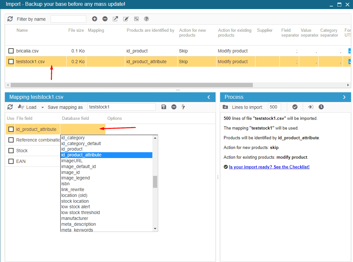The height and width of the screenshot is (262, 353).
Task: Maximize the Import window
Action: tap(339, 5)
